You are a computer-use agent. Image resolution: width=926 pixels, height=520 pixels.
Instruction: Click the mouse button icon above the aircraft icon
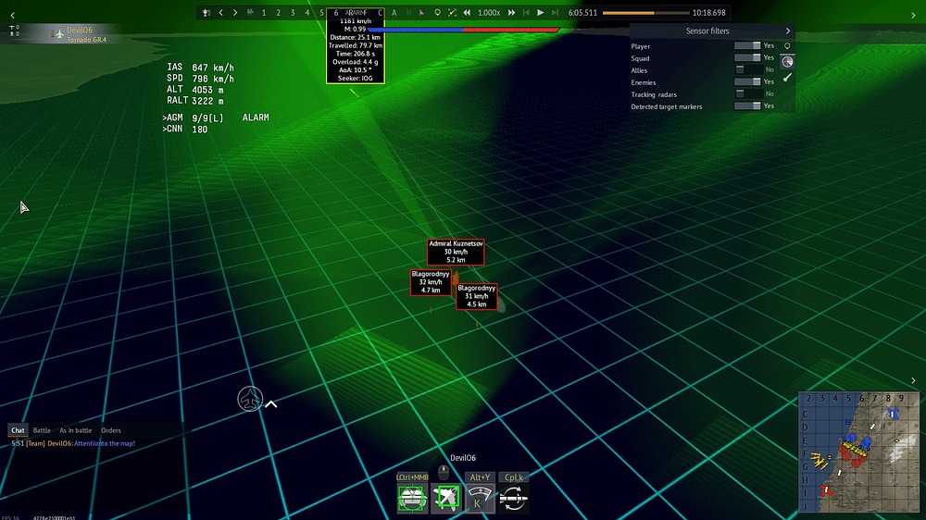(444, 472)
